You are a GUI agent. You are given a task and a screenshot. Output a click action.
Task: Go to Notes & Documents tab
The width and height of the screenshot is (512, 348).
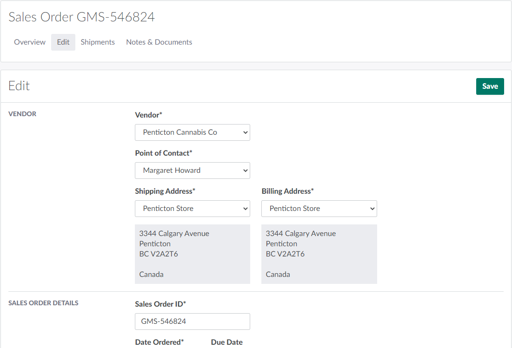click(159, 42)
